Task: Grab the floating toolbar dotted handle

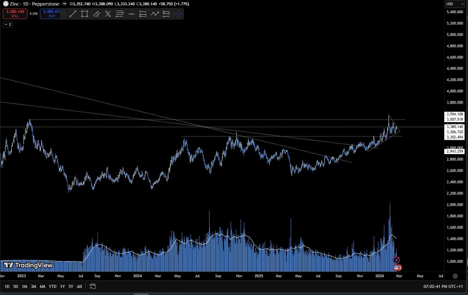Action: pos(64,14)
